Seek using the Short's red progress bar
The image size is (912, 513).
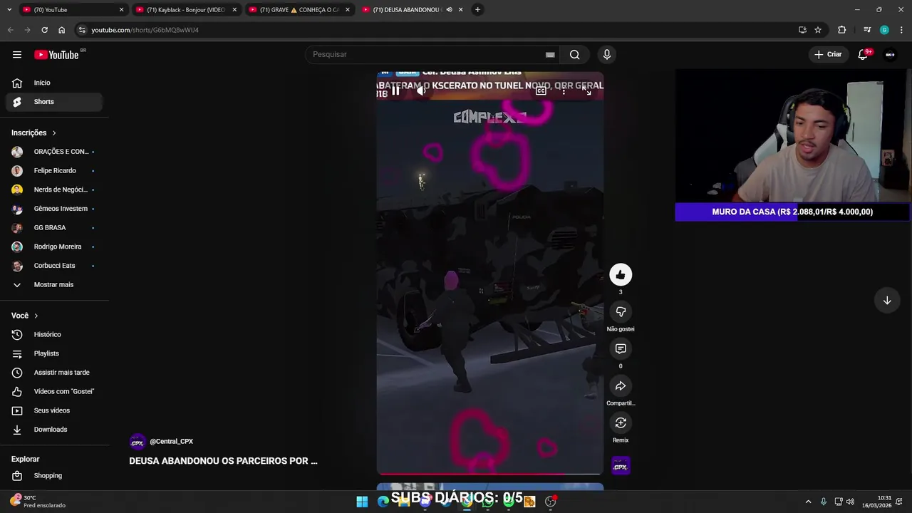point(490,473)
